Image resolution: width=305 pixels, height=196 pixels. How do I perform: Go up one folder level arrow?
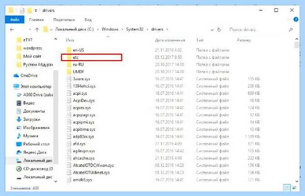(x=37, y=30)
